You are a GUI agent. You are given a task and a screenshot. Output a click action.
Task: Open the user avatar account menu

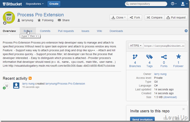coord(184,4)
